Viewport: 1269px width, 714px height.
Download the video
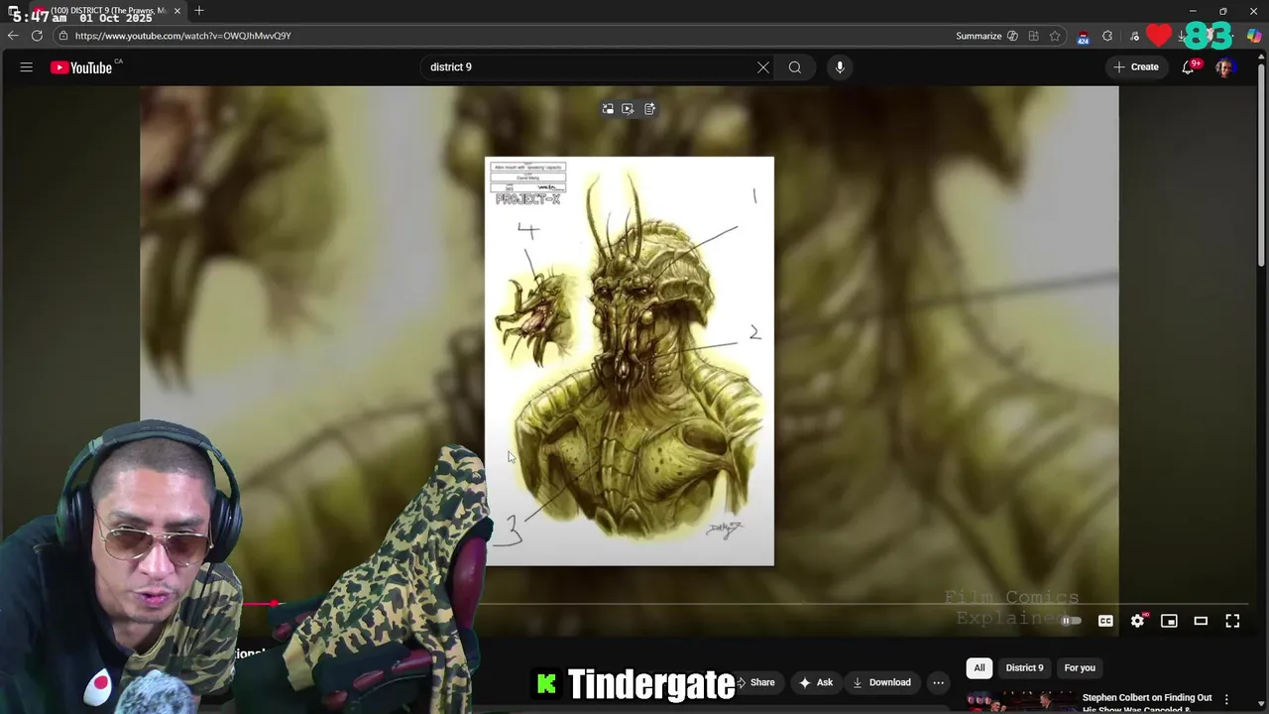(x=881, y=682)
